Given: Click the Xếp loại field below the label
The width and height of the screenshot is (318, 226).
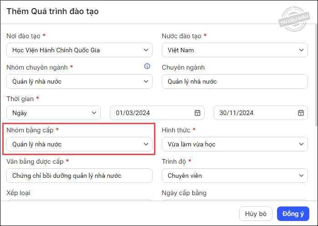Looking at the screenshot, I should pyautogui.click(x=80, y=199).
